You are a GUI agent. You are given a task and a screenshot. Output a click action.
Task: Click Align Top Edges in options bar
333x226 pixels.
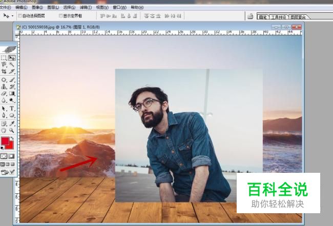click(102, 16)
